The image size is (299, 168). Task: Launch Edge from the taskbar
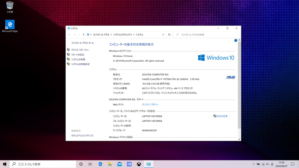click(100, 164)
